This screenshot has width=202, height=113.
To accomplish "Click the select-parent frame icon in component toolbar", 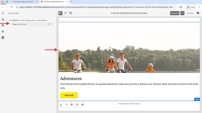I will 77,104.
